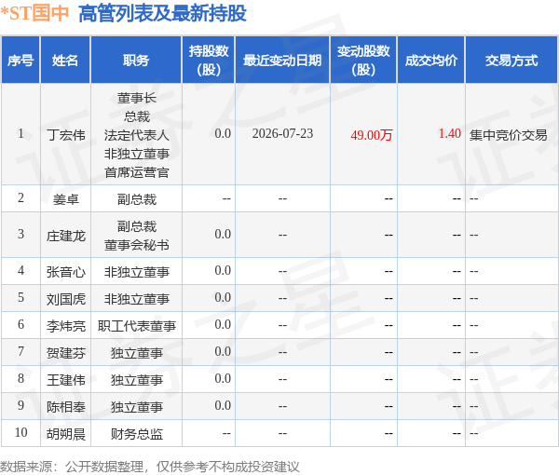Click the name 胡朔晨
Viewport: 559px width, 475px height.
(x=66, y=434)
